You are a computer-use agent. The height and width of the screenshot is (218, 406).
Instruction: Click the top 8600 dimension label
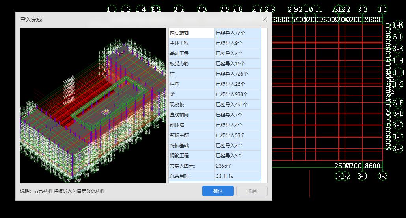click(372, 20)
